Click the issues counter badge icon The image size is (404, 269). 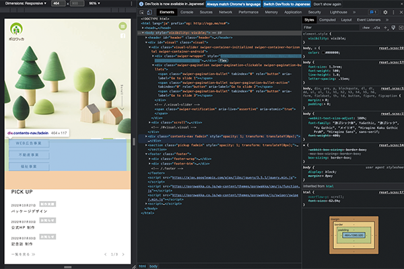pyautogui.click(x=372, y=12)
